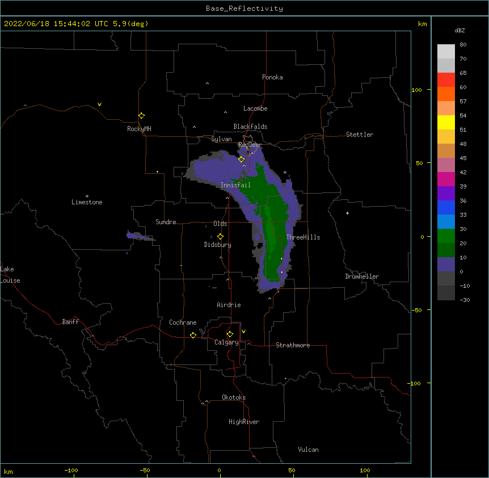The height and width of the screenshot is (478, 489).
Task: Click the -100 tick on the bottom axis
Action: [x=71, y=470]
